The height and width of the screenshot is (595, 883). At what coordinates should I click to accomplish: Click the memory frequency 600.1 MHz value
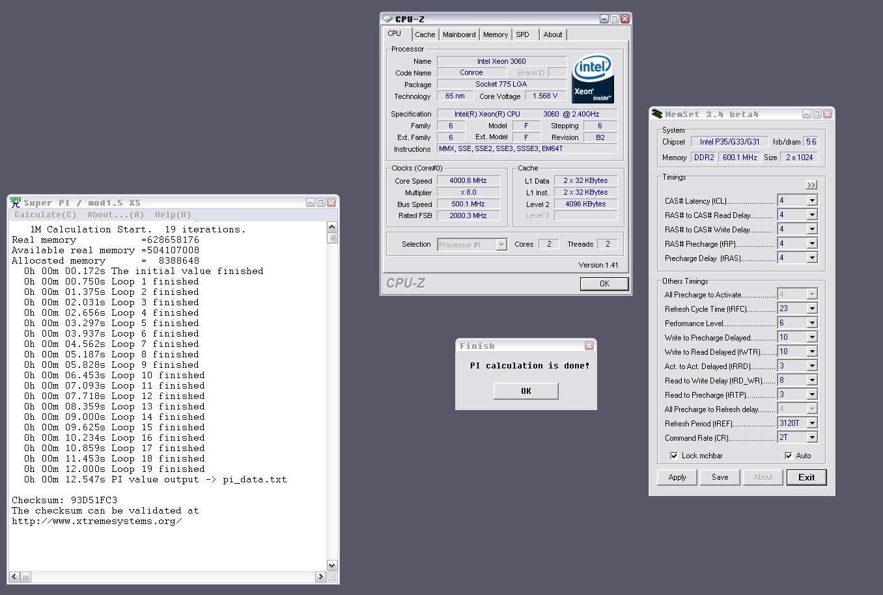tap(740, 157)
